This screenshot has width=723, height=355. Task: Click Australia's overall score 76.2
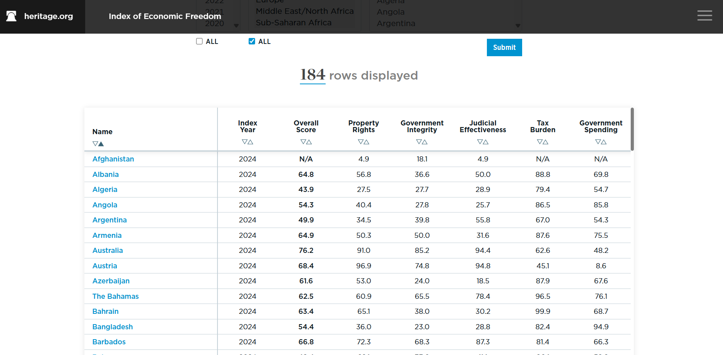point(306,251)
